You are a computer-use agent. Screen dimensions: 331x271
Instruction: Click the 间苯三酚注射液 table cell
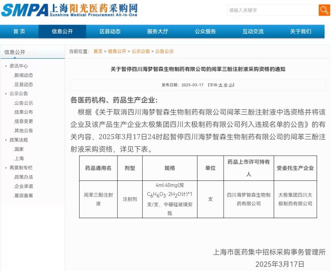98,199
